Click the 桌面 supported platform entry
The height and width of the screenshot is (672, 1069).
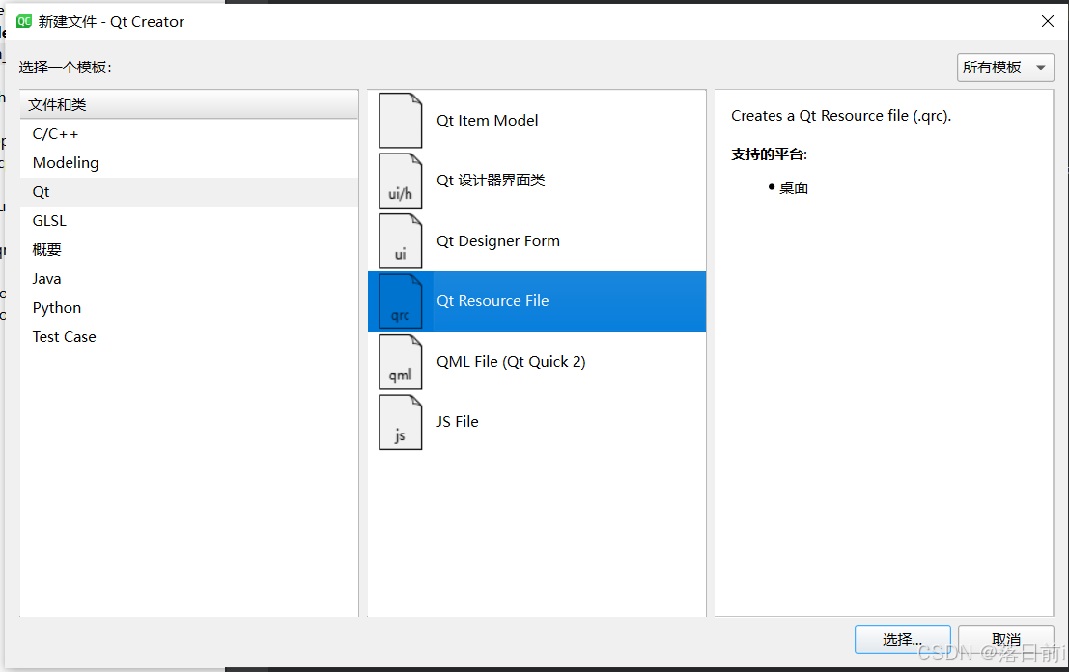point(794,188)
